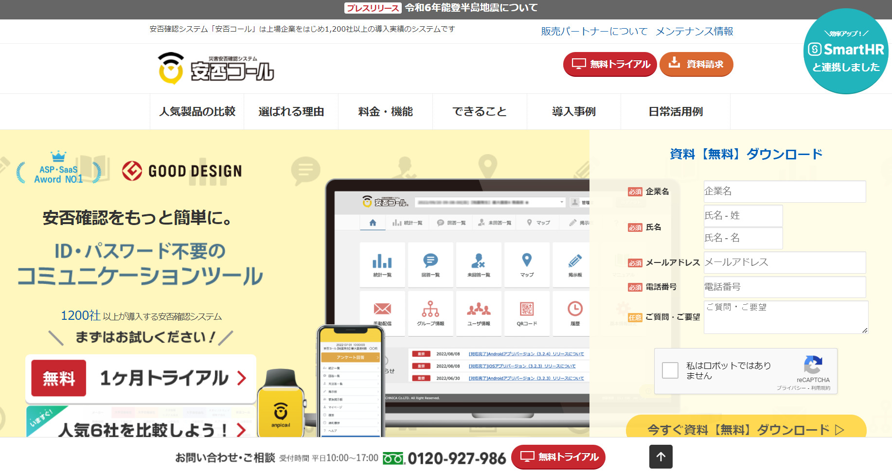Click the 安否コール logo
892x471 pixels.
(216, 69)
